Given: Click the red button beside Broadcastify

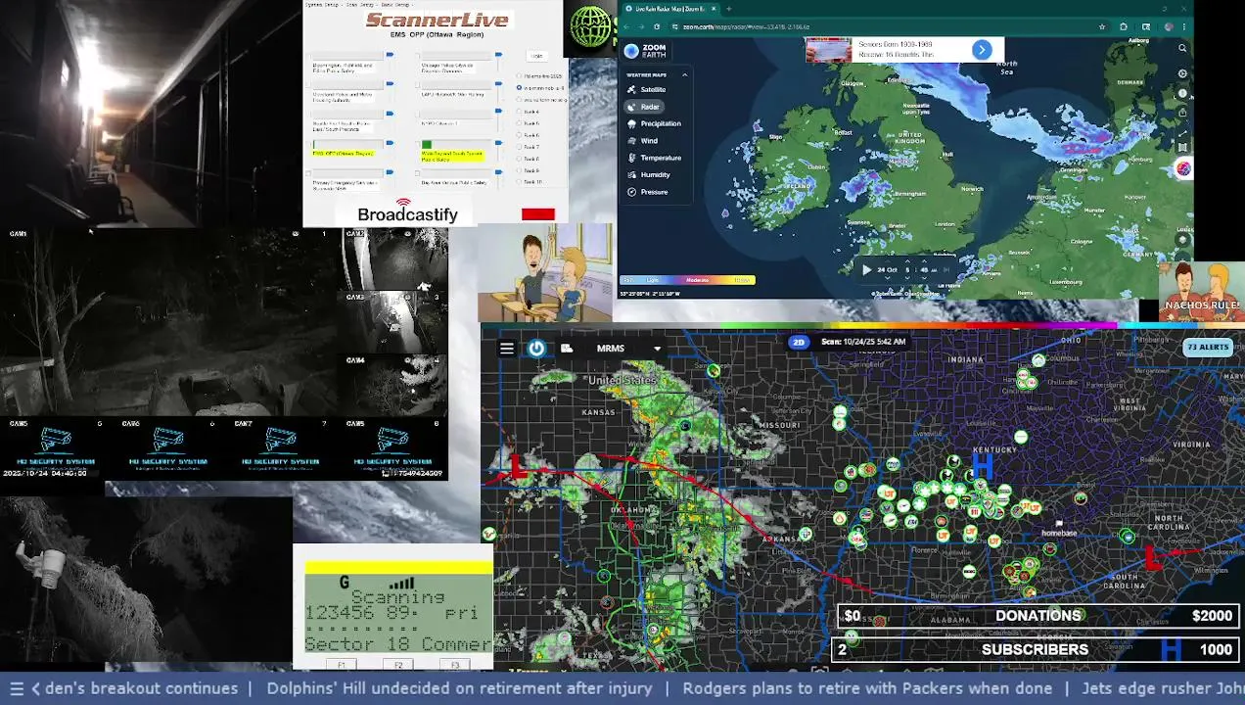Looking at the screenshot, I should click(538, 214).
